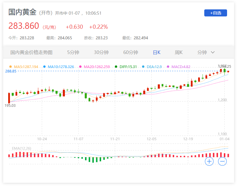Toggle the MA20 legend indicator

coord(94,67)
